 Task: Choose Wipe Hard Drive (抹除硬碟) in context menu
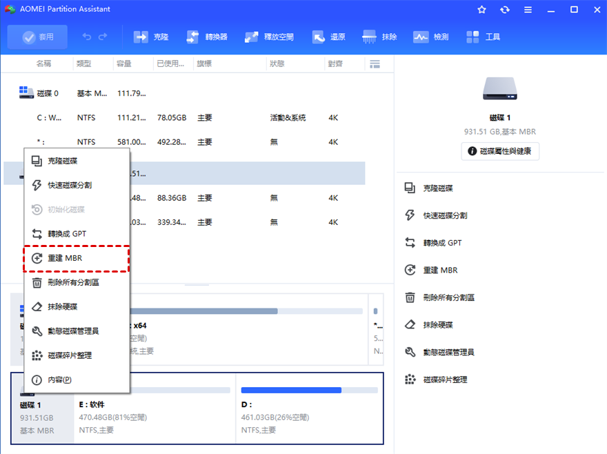77,307
